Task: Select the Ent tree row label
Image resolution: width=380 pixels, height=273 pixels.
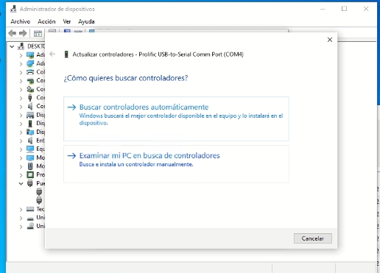Action: pos(41,141)
